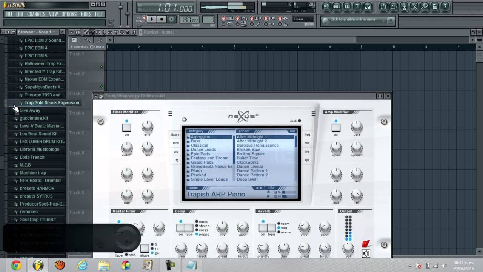Open Google Chrome from the taskbar
This screenshot has height=272, width=483.
pos(16,266)
